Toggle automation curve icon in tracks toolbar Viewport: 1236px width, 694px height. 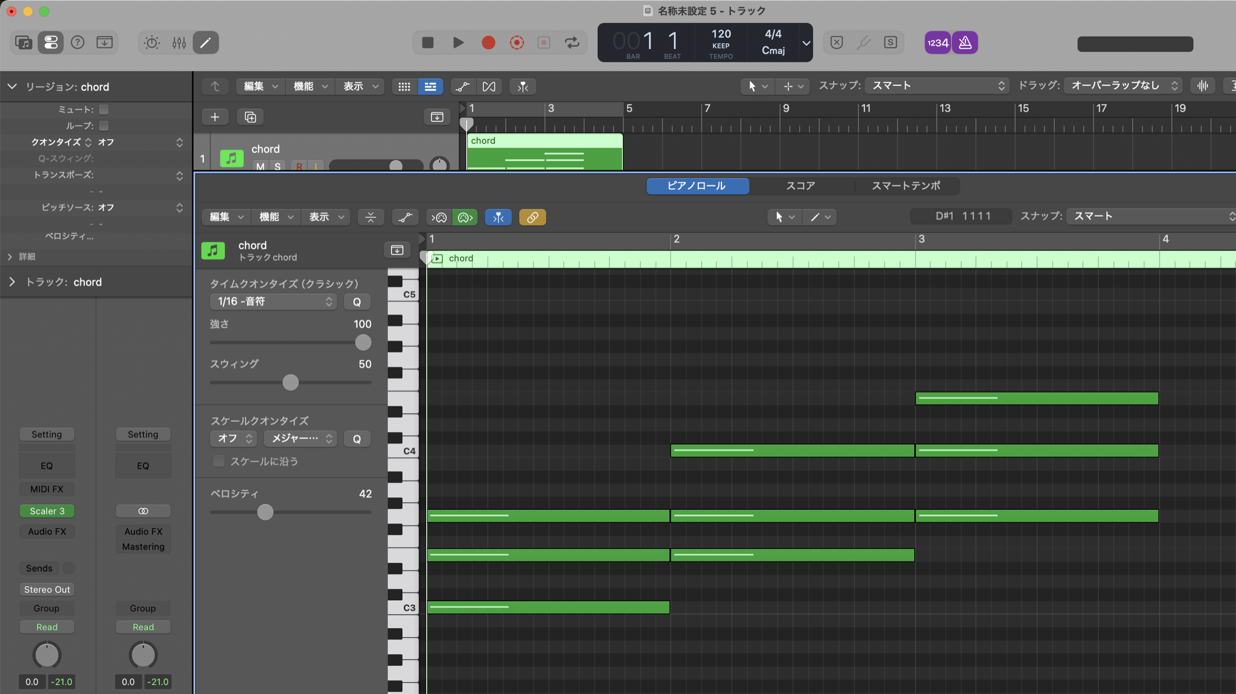pos(462,87)
